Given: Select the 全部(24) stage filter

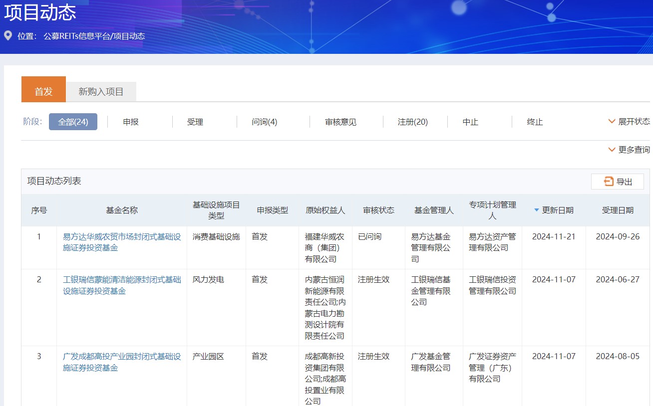Looking at the screenshot, I should tap(73, 122).
